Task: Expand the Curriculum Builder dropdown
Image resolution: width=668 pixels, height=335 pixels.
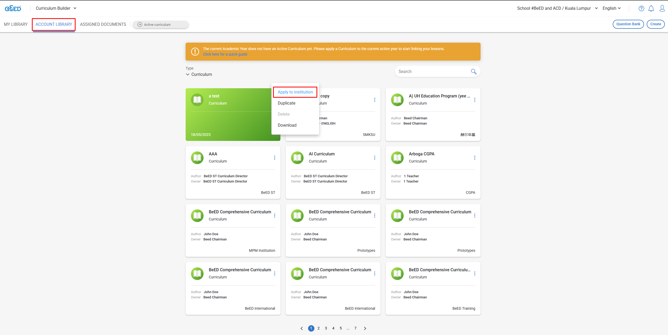Action: pos(56,8)
